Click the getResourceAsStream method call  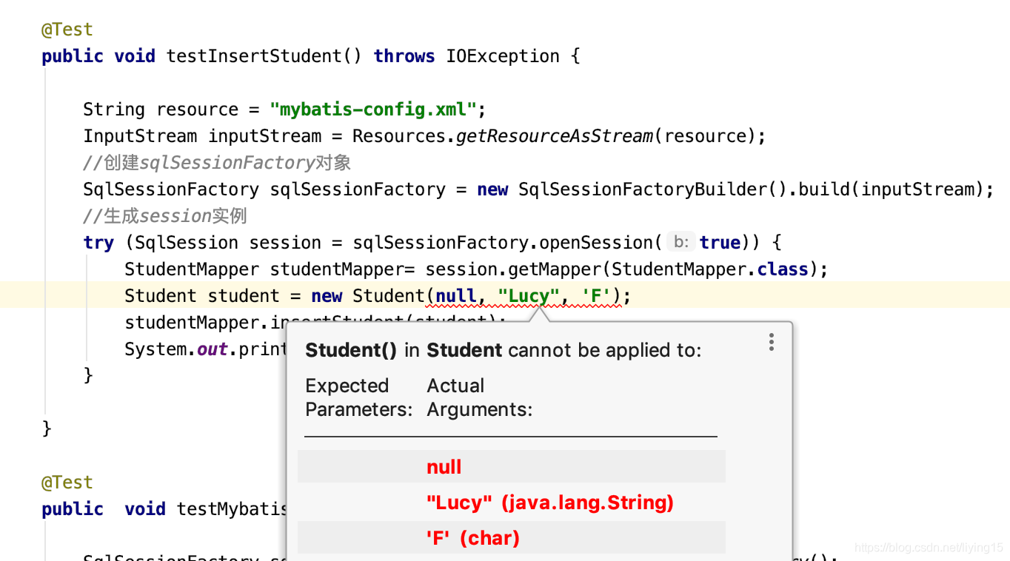[x=554, y=136]
